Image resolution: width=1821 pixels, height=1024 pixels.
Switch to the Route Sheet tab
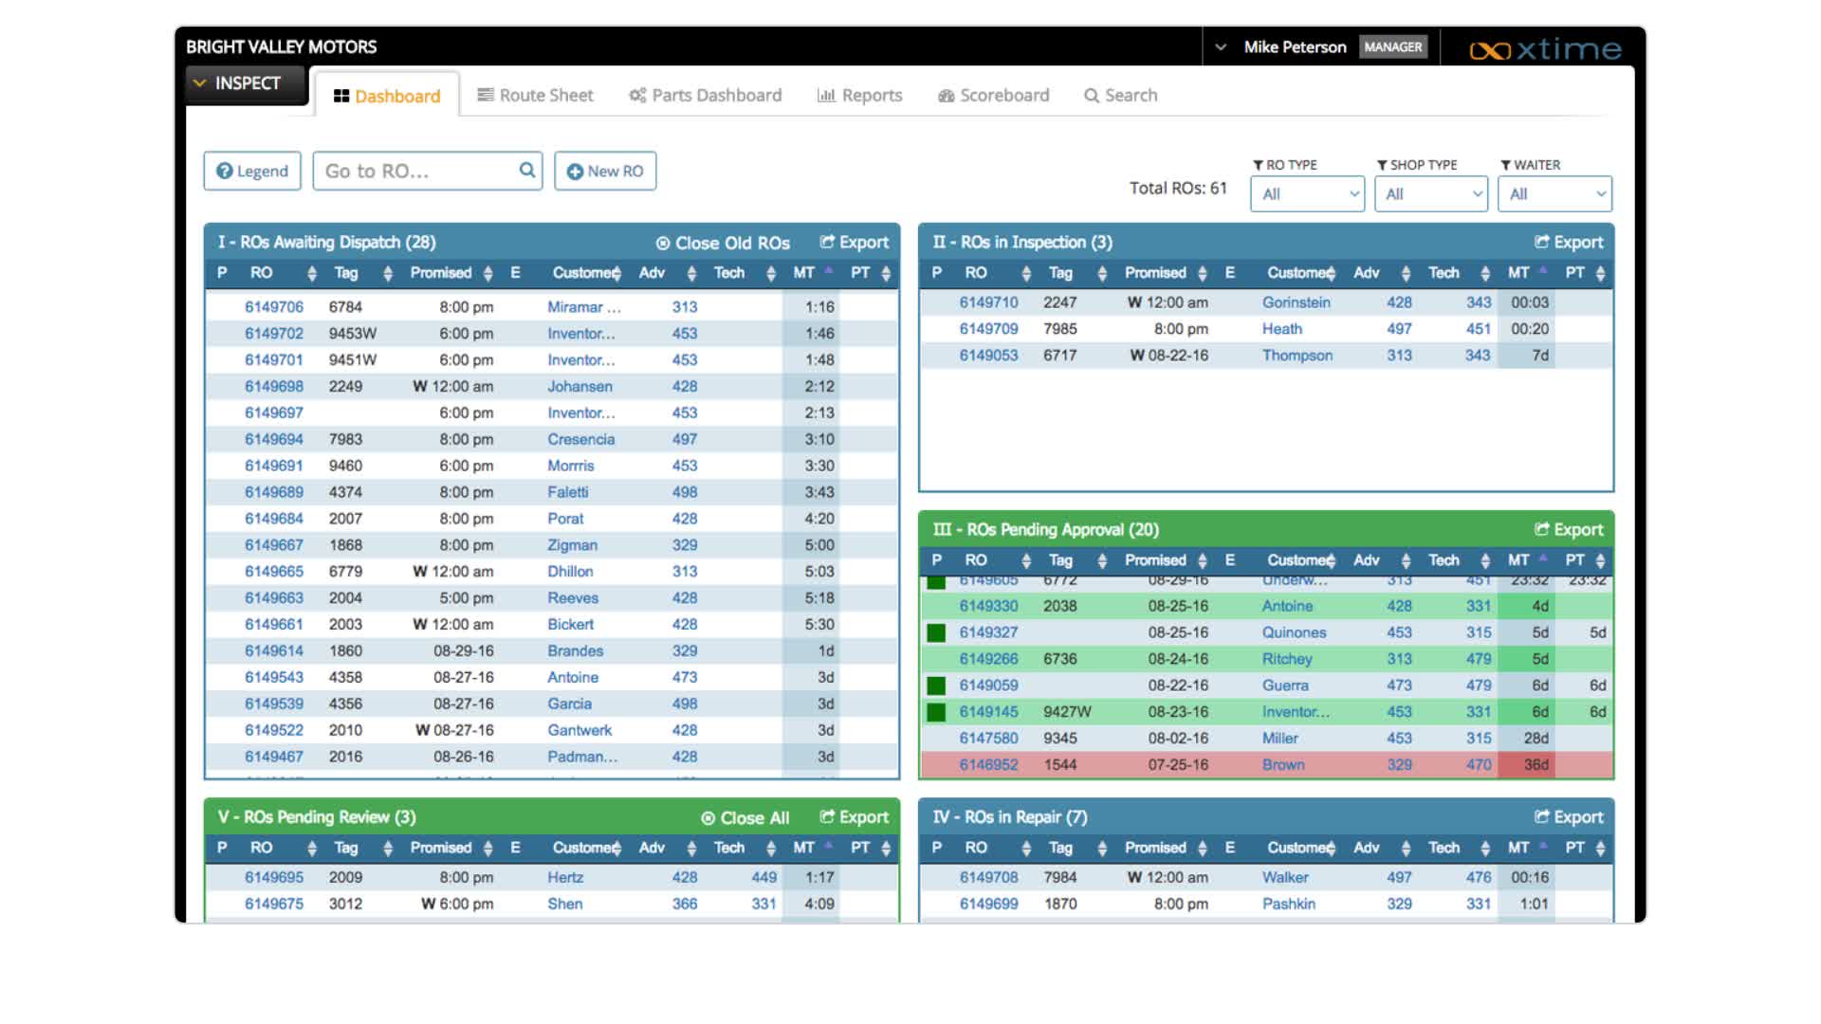tap(536, 96)
